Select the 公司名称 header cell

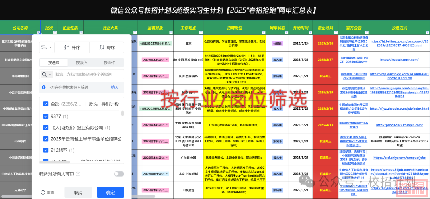pos(20,28)
